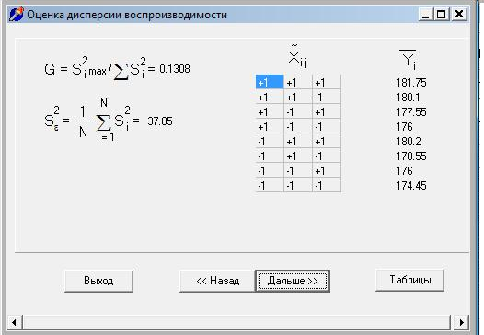Click the window title Оценка дисперсии воспроизводимости
This screenshot has height=335, width=484.
pos(127,15)
